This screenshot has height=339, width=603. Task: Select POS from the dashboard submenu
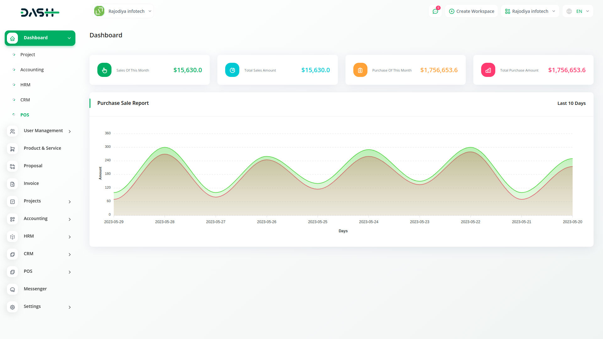tap(25, 115)
